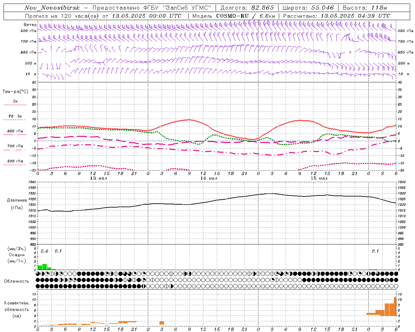Click the (мм/3ч.) precipitation unit label
The image size is (415, 332).
pyautogui.click(x=17, y=249)
